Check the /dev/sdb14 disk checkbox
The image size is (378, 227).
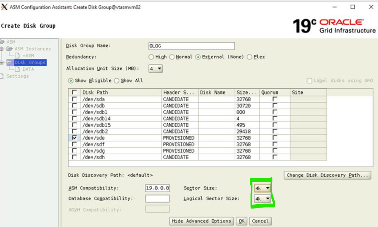click(75, 118)
